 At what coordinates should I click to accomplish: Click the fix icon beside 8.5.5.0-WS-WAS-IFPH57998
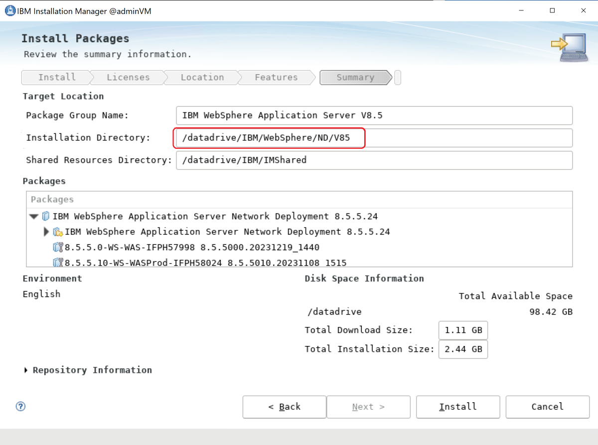click(x=58, y=247)
